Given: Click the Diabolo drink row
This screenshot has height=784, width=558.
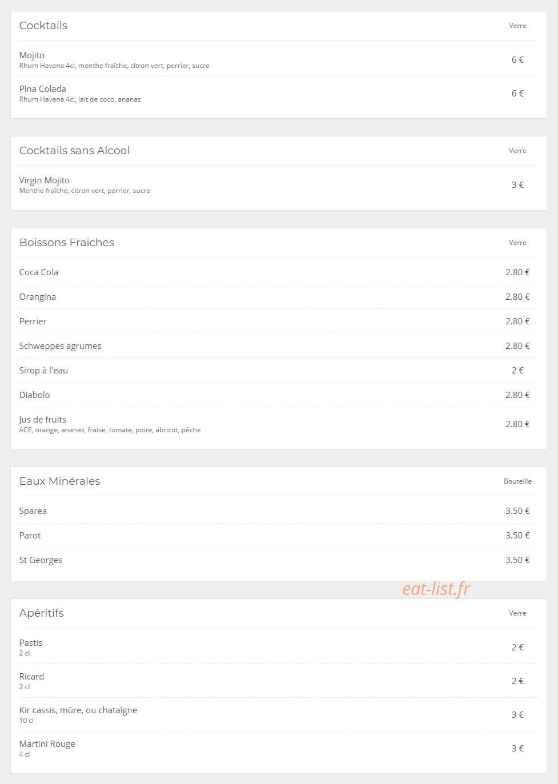Looking at the screenshot, I should coord(279,395).
